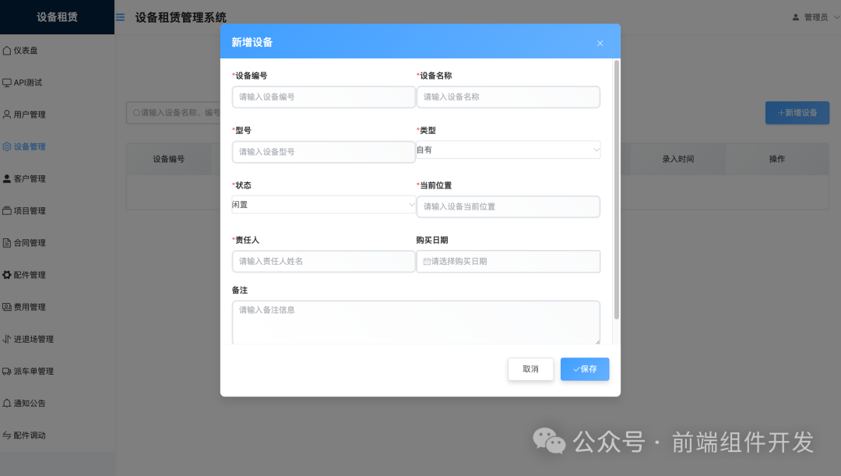The height and width of the screenshot is (476, 841).
Task: Open the 购买日期 date picker
Action: tap(508, 261)
